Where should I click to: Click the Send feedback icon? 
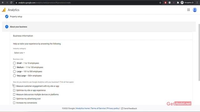pyautogui.click(x=122, y=109)
